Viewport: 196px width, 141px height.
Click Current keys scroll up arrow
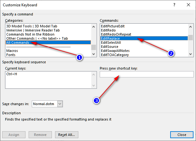(93, 75)
